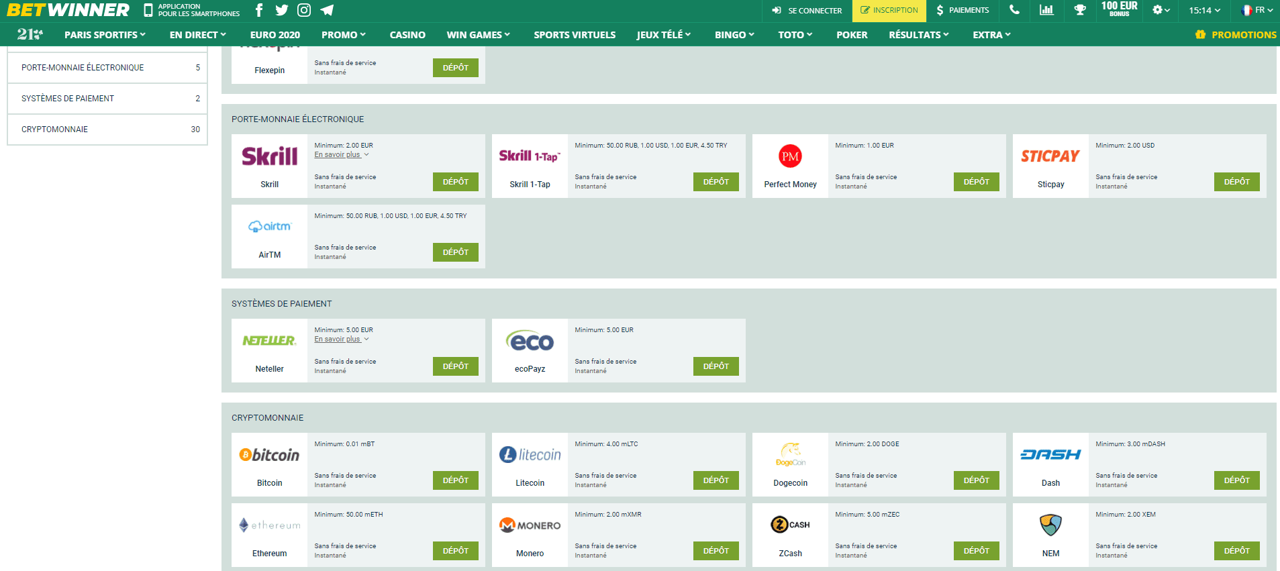This screenshot has height=571, width=1280.
Task: Expand the Bingo menu
Action: 734,35
